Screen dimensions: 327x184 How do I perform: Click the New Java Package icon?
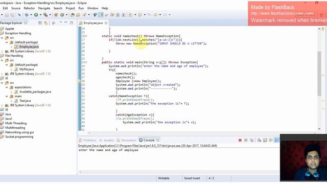point(56,15)
